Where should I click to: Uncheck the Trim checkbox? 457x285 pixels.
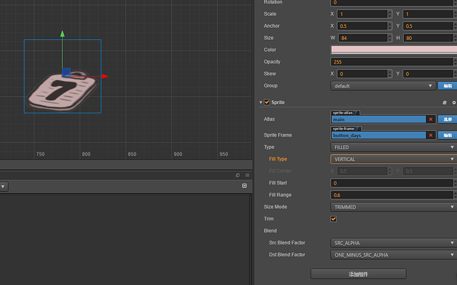click(x=334, y=219)
